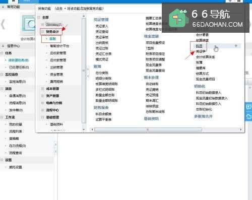
Task: Collapse the 财务会计 tree node
Action: [42, 31]
